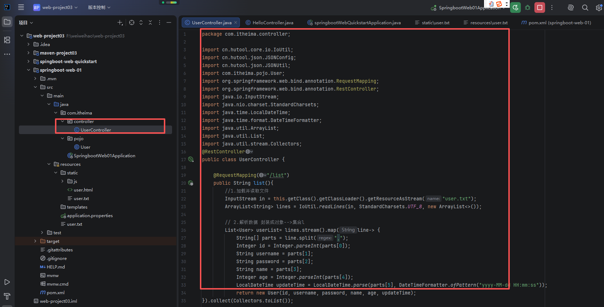604x307 pixels.
Task: Click the add new file plus icon
Action: coord(120,22)
